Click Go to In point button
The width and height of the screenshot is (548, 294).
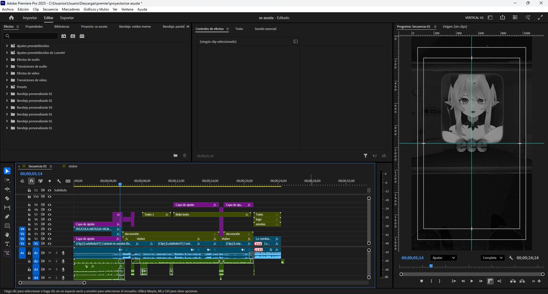point(454,281)
